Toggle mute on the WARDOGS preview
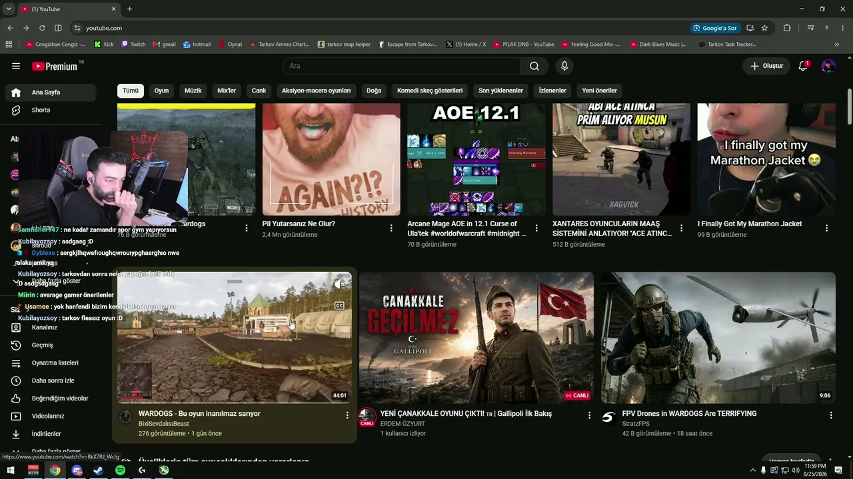The height and width of the screenshot is (479, 853). click(x=339, y=284)
